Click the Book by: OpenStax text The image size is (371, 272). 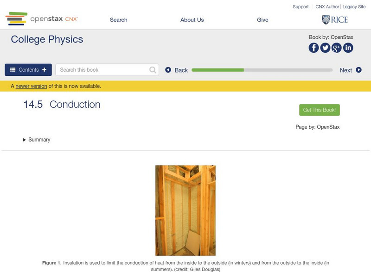(x=331, y=37)
